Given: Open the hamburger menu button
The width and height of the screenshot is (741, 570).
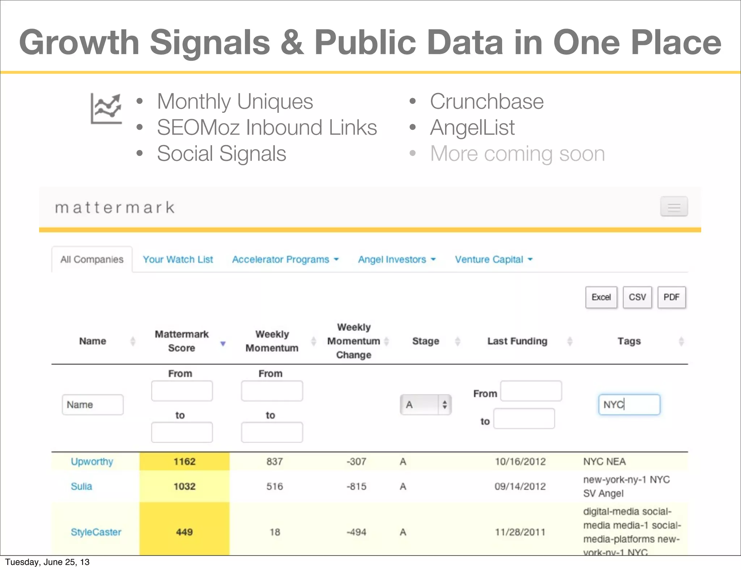Looking at the screenshot, I should click(x=674, y=207).
